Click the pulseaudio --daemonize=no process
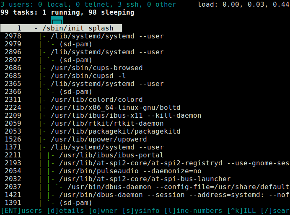Screen dimensions: 290x215 tap(130, 171)
